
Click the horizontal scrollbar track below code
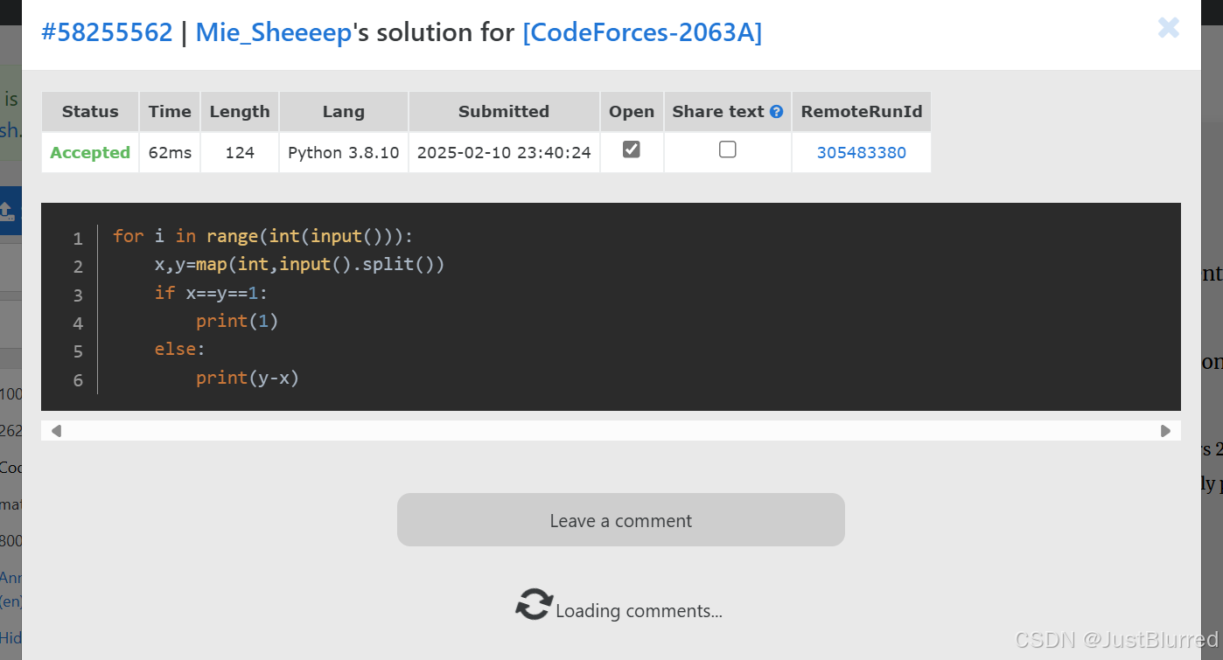coord(611,430)
